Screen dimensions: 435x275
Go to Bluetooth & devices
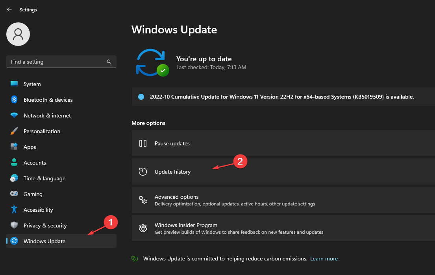click(61, 100)
